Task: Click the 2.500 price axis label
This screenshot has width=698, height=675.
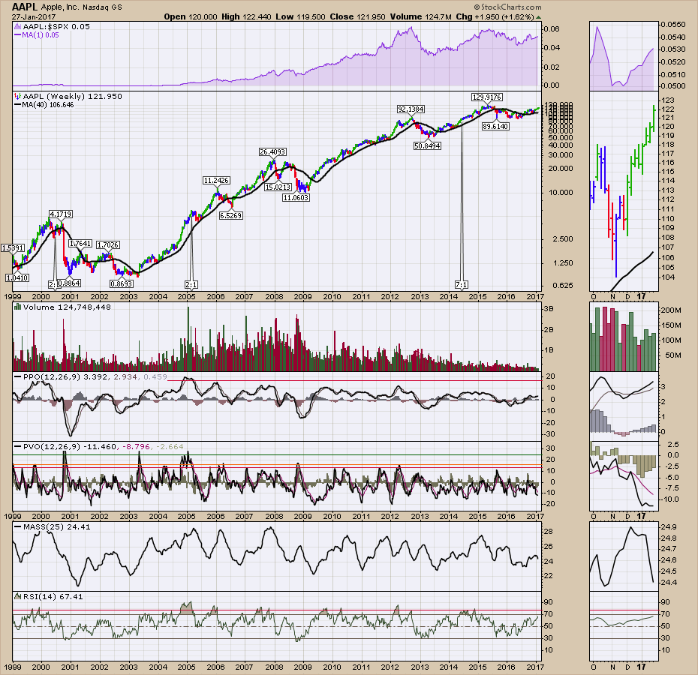Action: 563,239
